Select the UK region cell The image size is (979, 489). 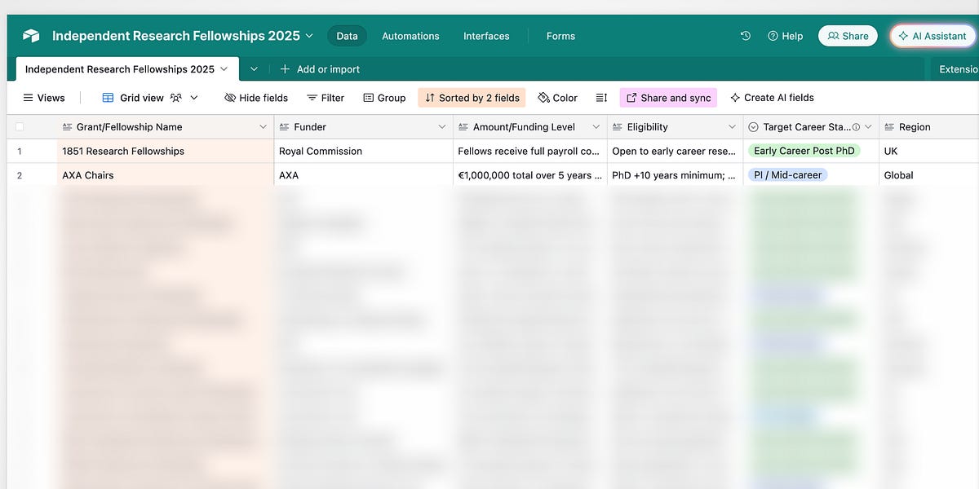tap(929, 151)
